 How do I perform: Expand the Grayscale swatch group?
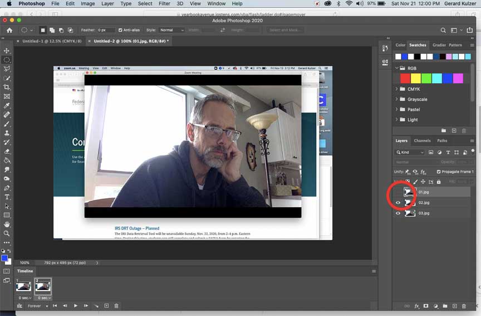(396, 99)
